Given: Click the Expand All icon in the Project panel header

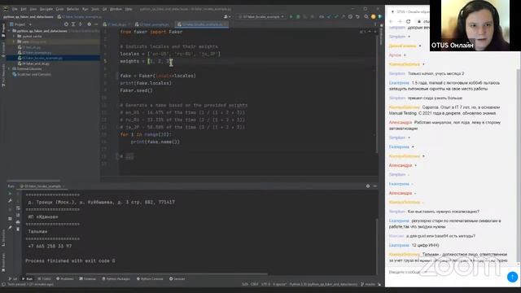Looking at the screenshot, I should 73,24.
